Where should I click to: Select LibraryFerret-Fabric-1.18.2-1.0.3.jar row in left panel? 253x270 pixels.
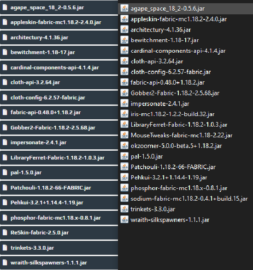(59, 158)
